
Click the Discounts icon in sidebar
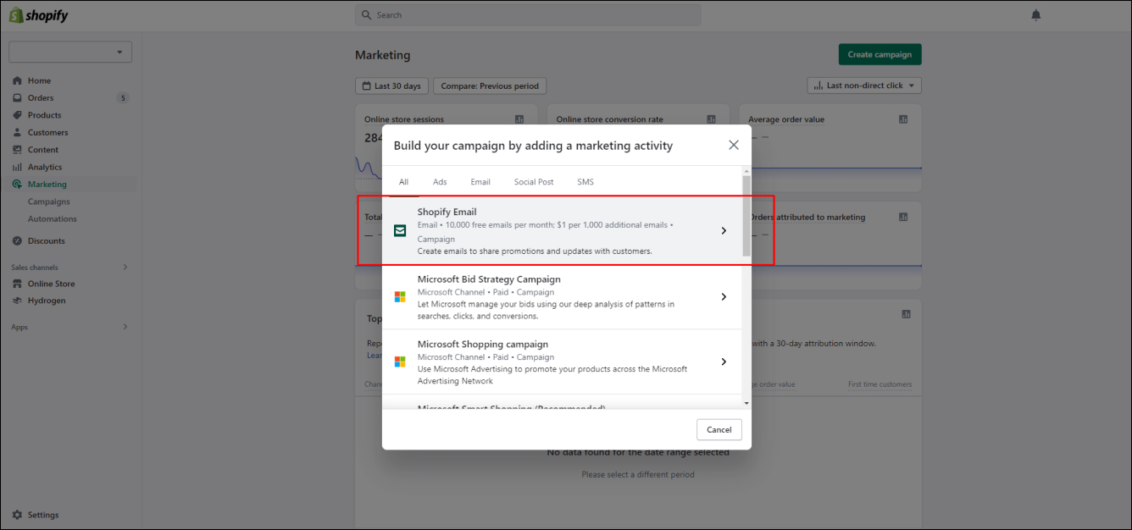[x=17, y=241]
